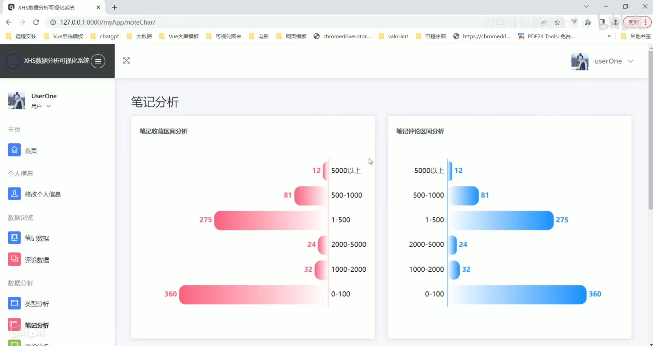
Task: Toggle fullscreen with the expand arrows icon
Action: 126,61
